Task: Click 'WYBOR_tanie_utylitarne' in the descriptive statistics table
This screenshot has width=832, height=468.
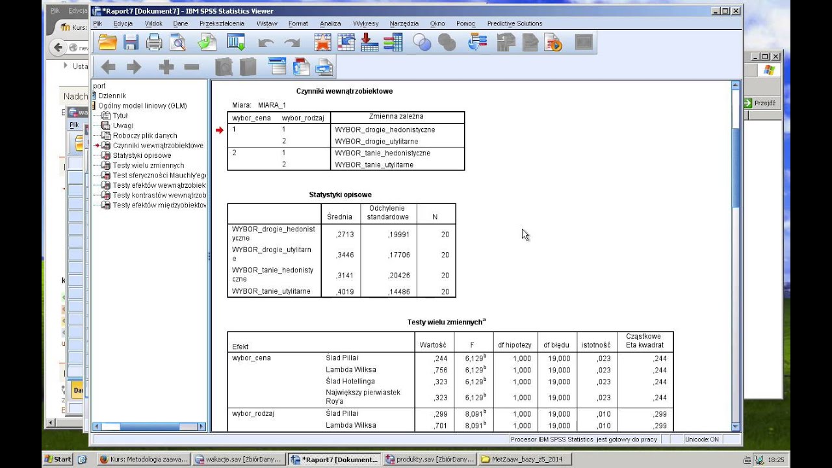Action: pos(272,292)
